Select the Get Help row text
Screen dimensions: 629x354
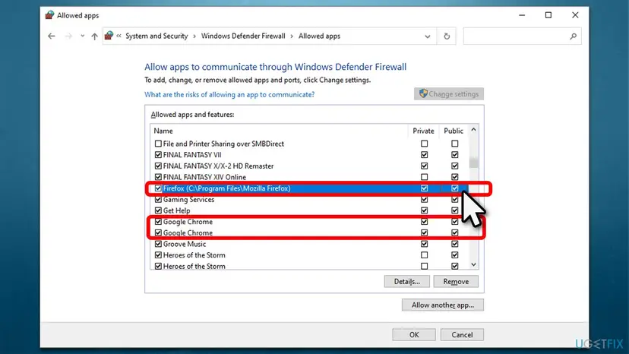coord(176,210)
